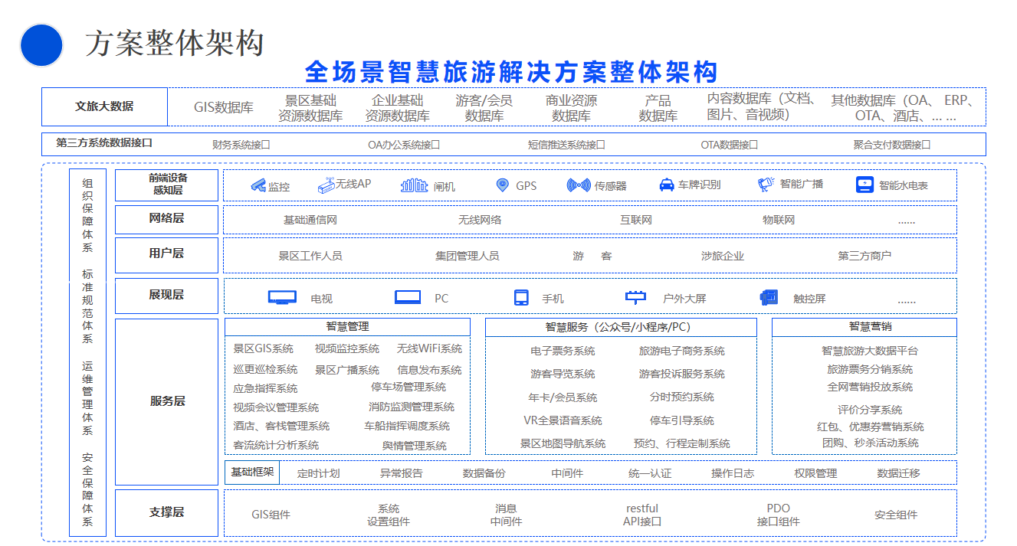Screen dimensions: 1017x546
Task: Click the 全场景智慧旅游解决方案整体架构 heading
Action: click(512, 72)
